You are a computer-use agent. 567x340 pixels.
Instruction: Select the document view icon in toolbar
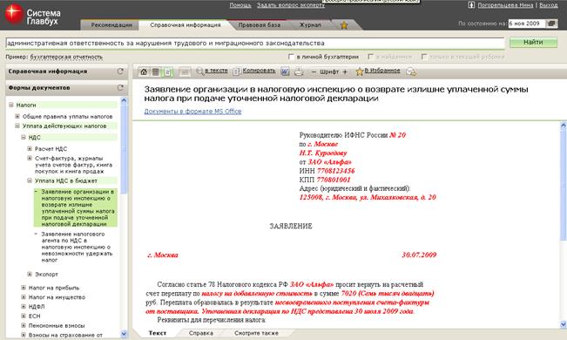(x=168, y=72)
